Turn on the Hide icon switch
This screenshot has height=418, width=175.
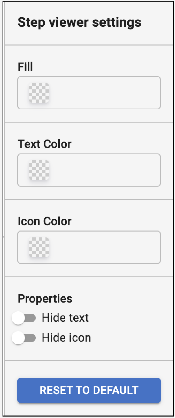pyautogui.click(x=24, y=338)
